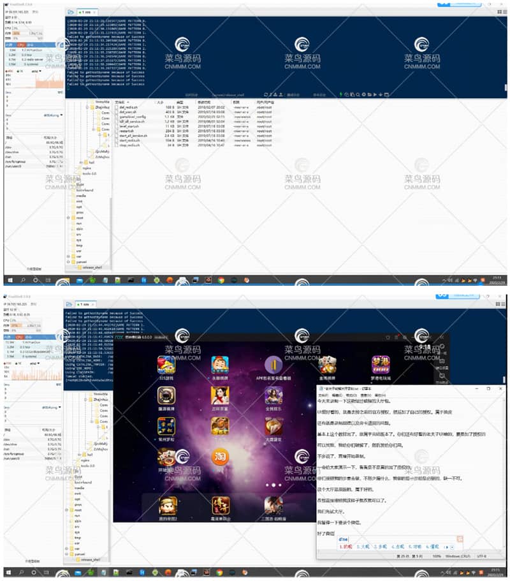This screenshot has width=510, height=581.
Task: Expand the Zhajinhua folder node in the upper tree
Action: (x=87, y=107)
